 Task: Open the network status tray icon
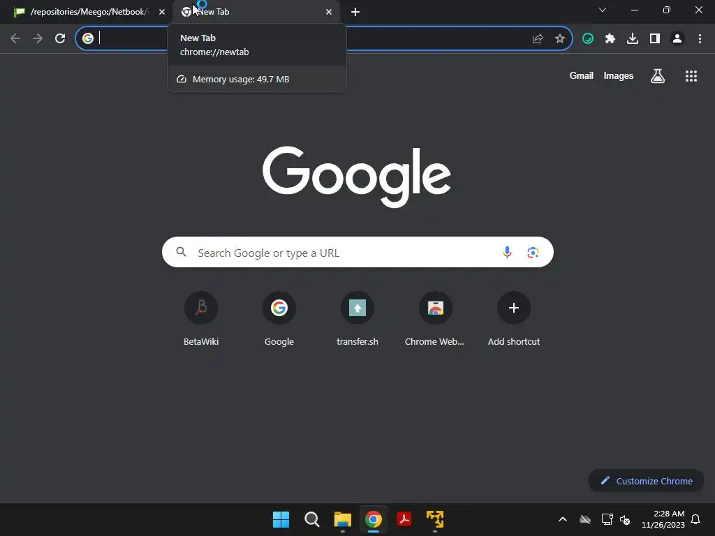tap(607, 519)
